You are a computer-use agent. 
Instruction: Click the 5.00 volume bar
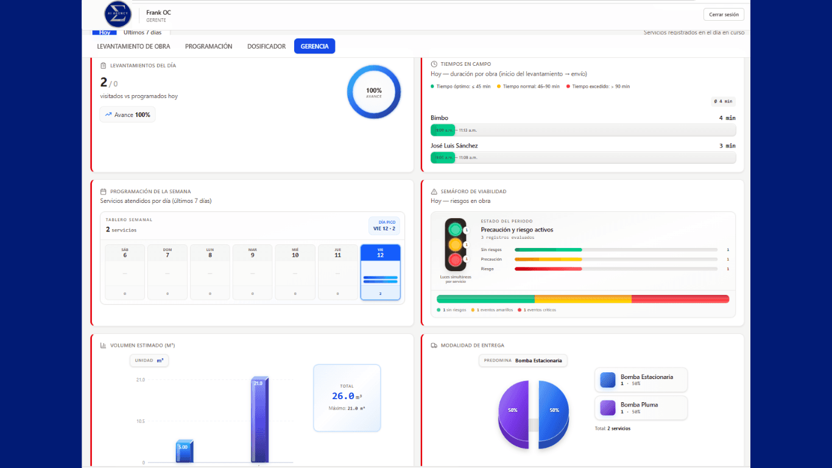[185, 452]
